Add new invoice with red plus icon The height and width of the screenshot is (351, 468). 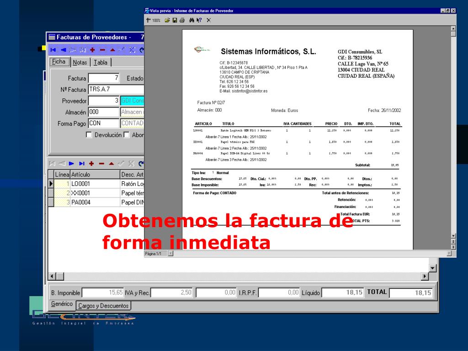coord(92,50)
